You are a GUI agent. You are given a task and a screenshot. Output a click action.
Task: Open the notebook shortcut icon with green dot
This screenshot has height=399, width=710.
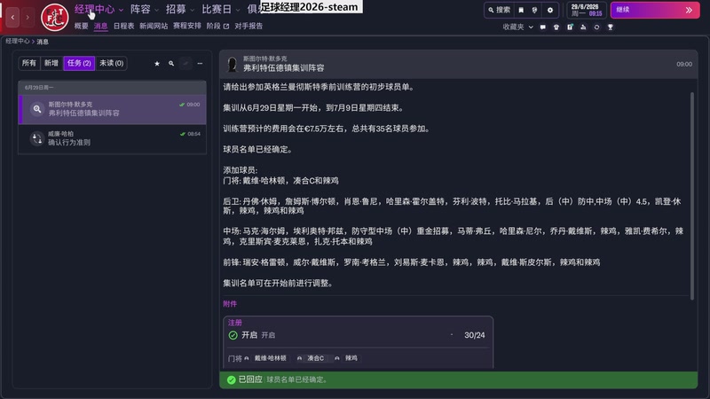point(570,27)
